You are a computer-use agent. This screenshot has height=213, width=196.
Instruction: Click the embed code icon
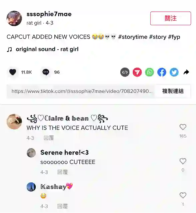[125, 72]
